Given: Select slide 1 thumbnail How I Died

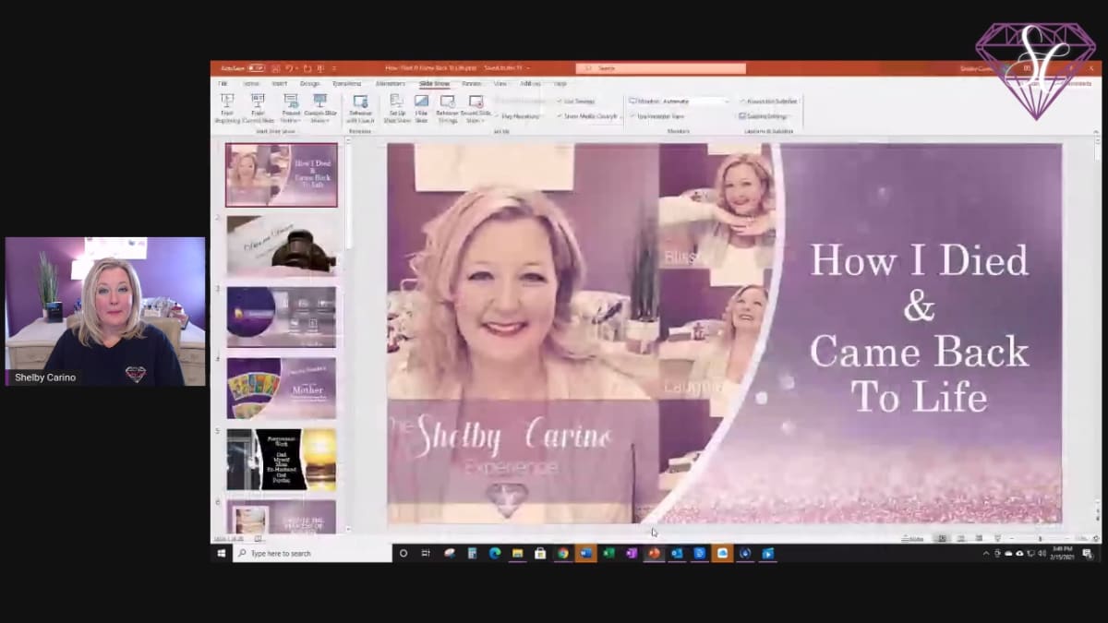Looking at the screenshot, I should tap(282, 174).
